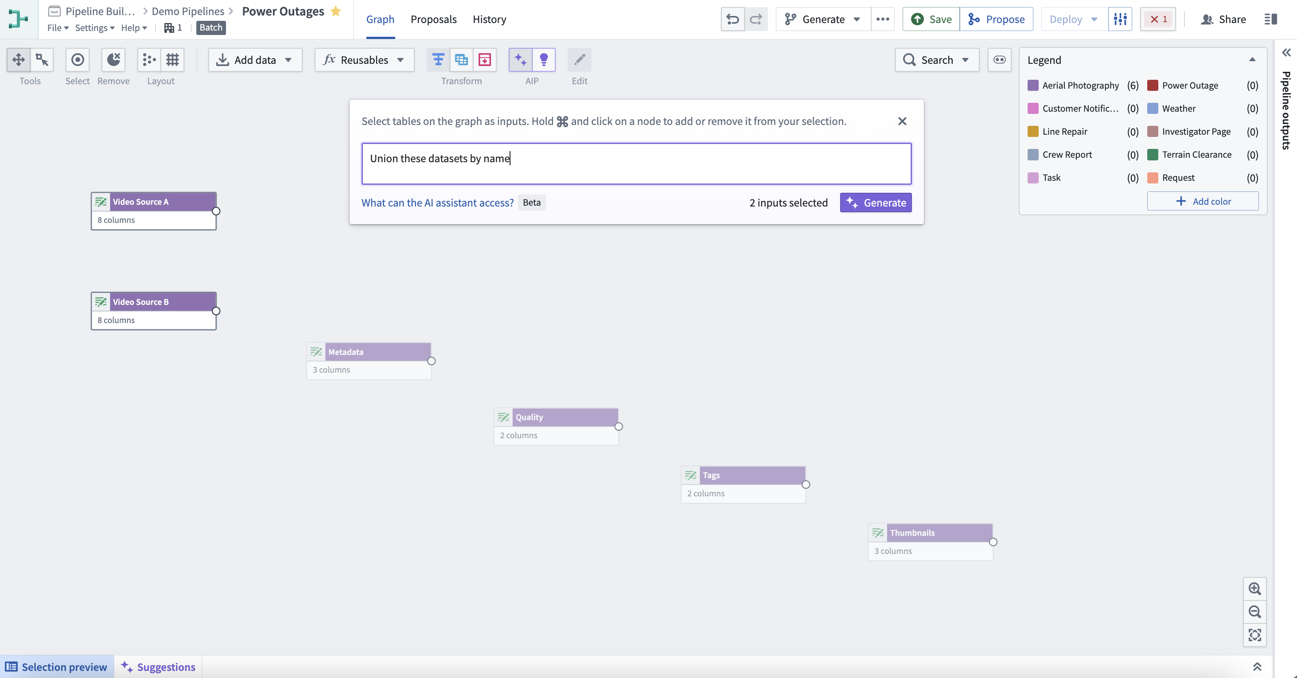This screenshot has width=1297, height=678.
Task: Click the Propose button
Action: click(x=997, y=19)
